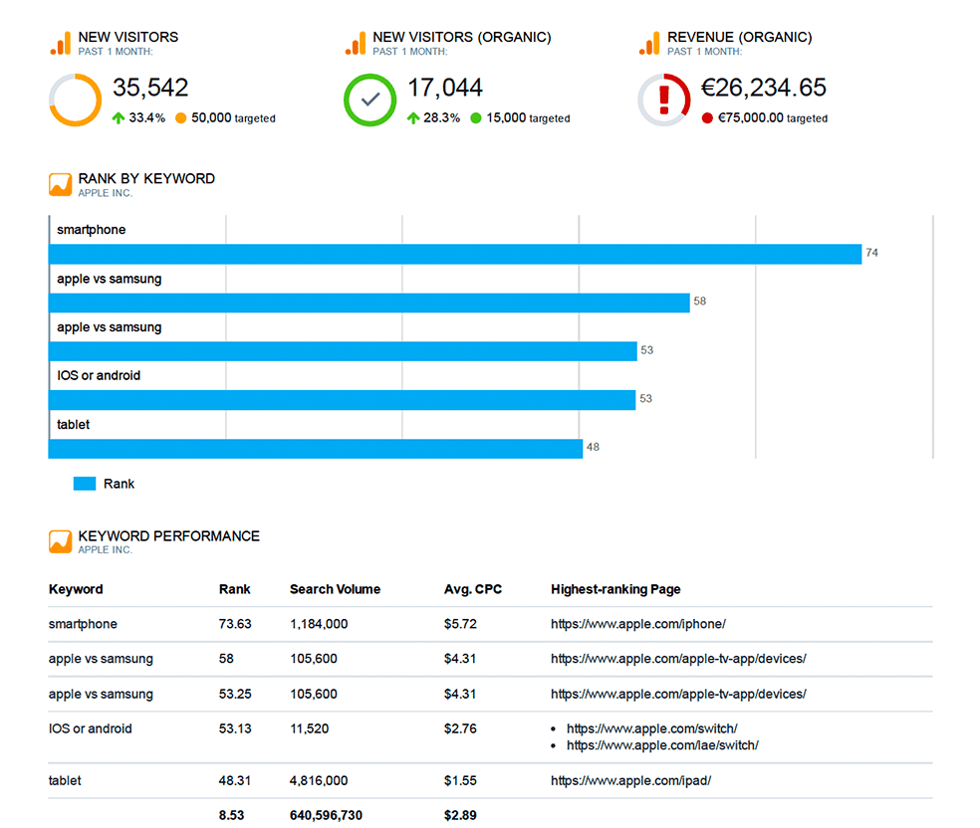980x828 pixels.
Task: Click the $2.89 average CPC total
Action: click(460, 815)
